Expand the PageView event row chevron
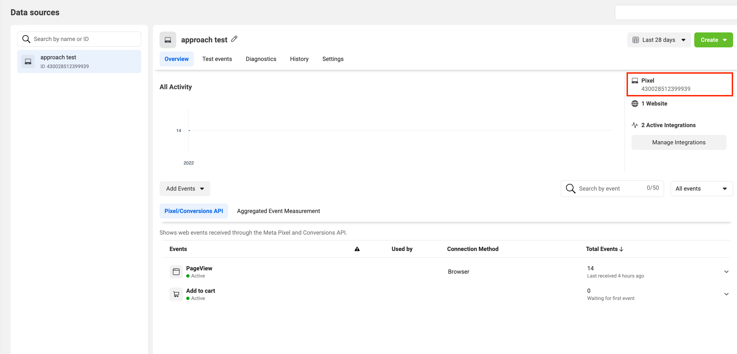The height and width of the screenshot is (354, 737). [x=726, y=271]
